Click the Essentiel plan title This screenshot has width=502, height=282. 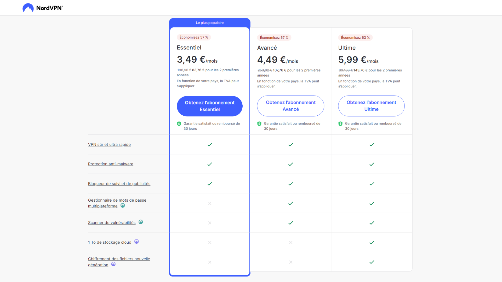pos(189,48)
